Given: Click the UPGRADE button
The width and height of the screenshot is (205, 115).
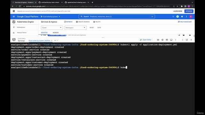Looking at the screenshot, I should 189,11.
